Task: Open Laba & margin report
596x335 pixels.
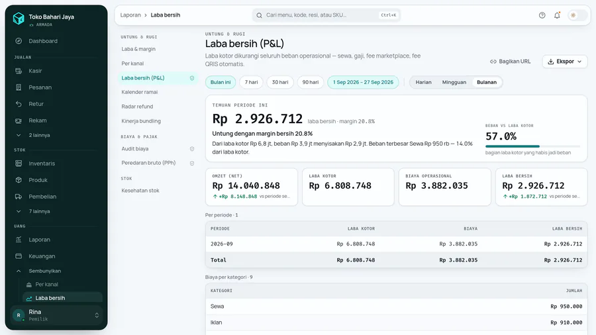Action: click(x=158, y=49)
